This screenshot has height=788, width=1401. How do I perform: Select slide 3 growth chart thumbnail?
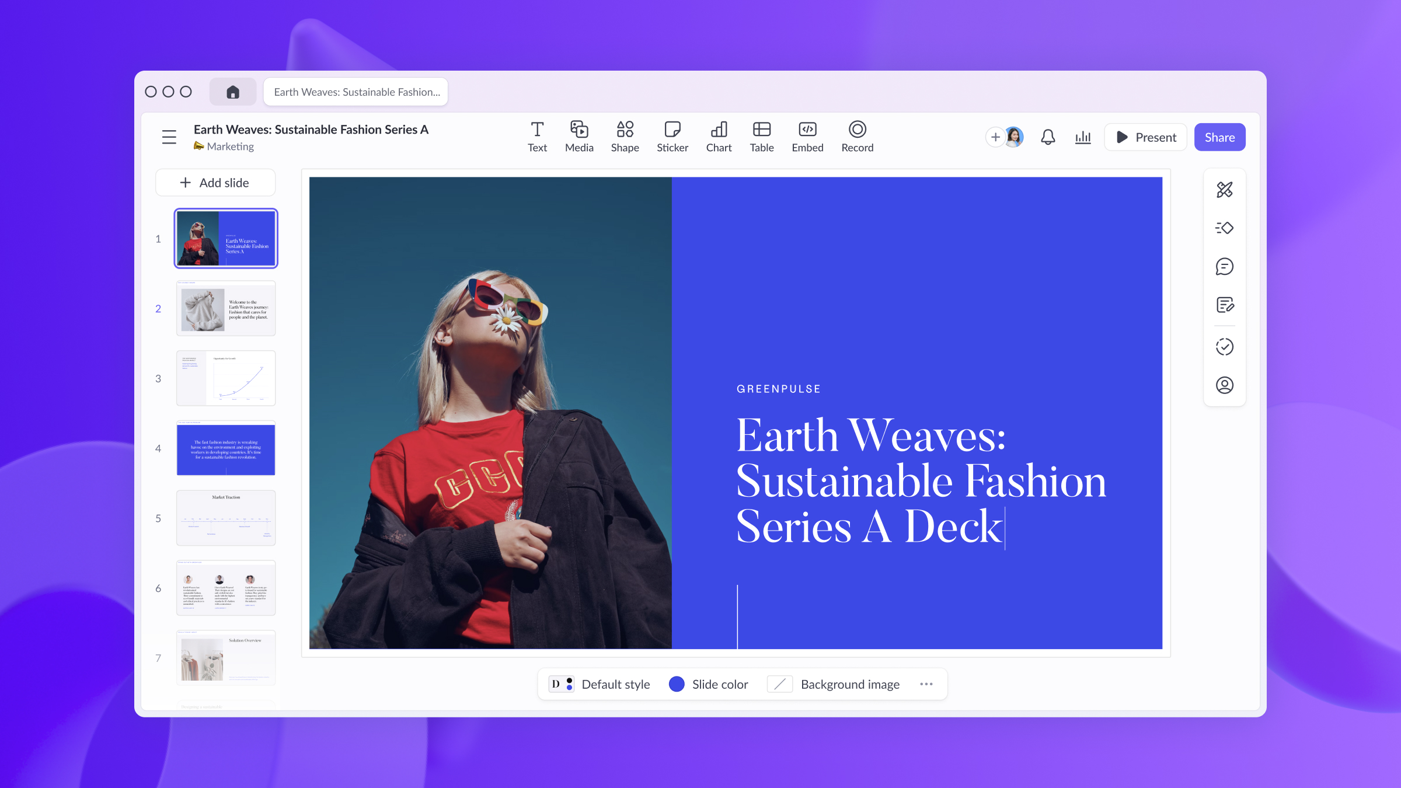(226, 378)
